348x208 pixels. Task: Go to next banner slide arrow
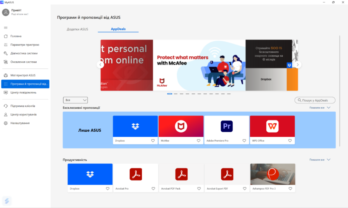pyautogui.click(x=298, y=65)
